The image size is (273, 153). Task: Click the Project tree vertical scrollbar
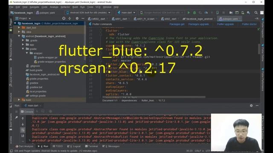click(x=85, y=41)
